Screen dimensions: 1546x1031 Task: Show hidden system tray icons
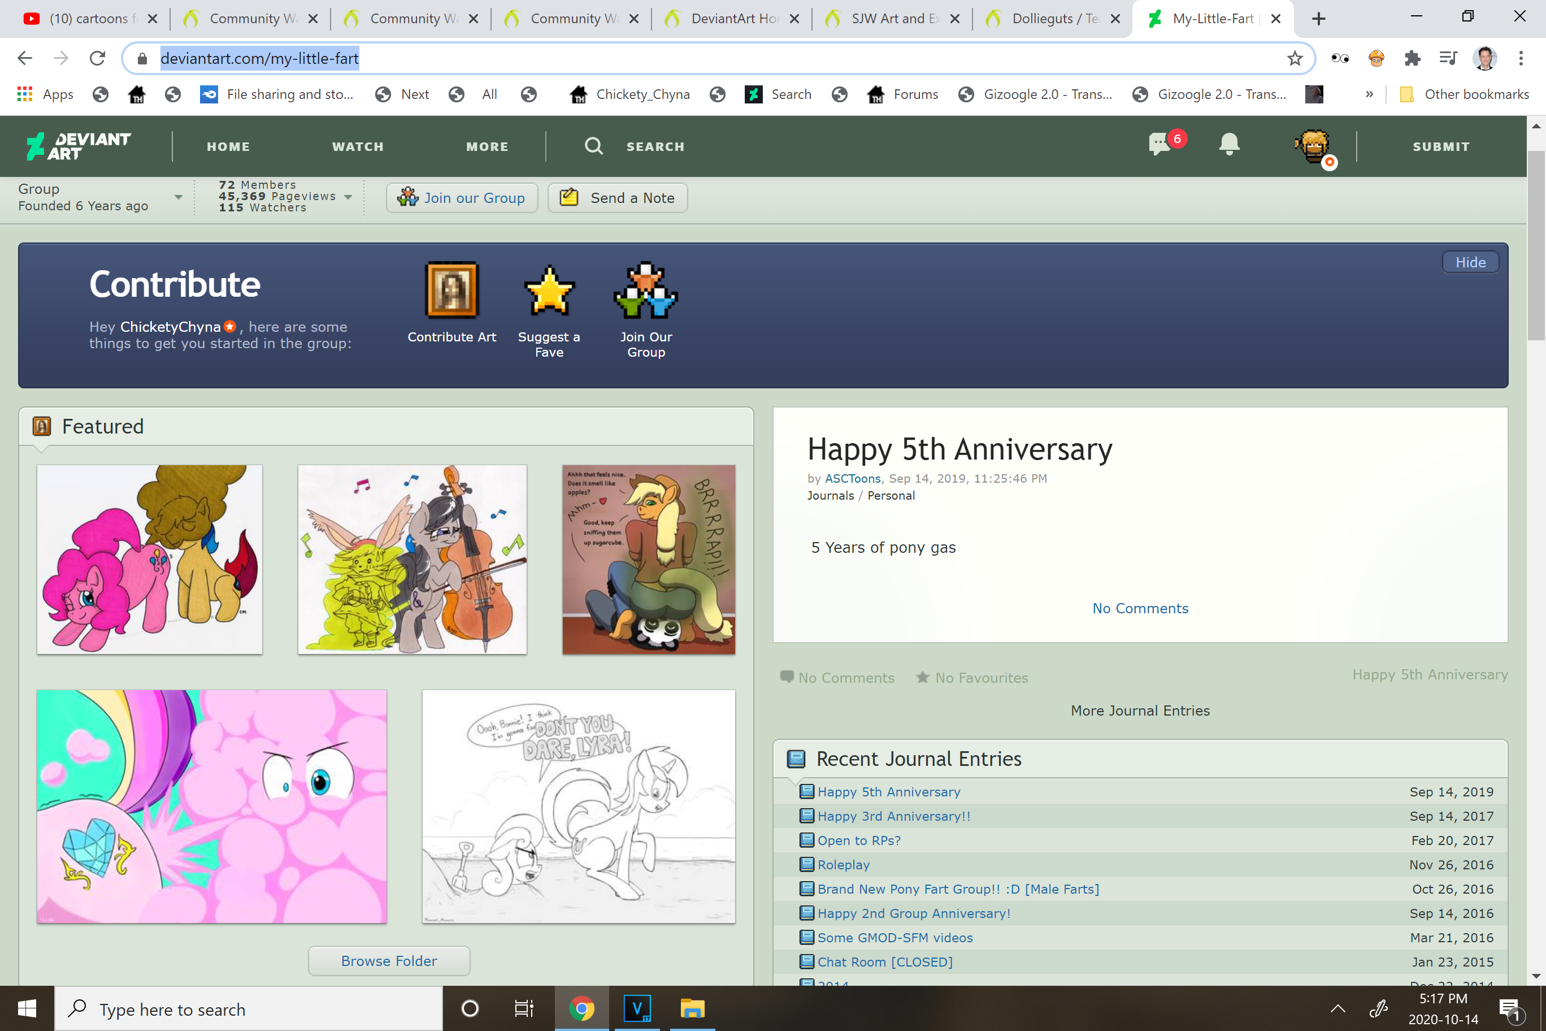click(1337, 1008)
